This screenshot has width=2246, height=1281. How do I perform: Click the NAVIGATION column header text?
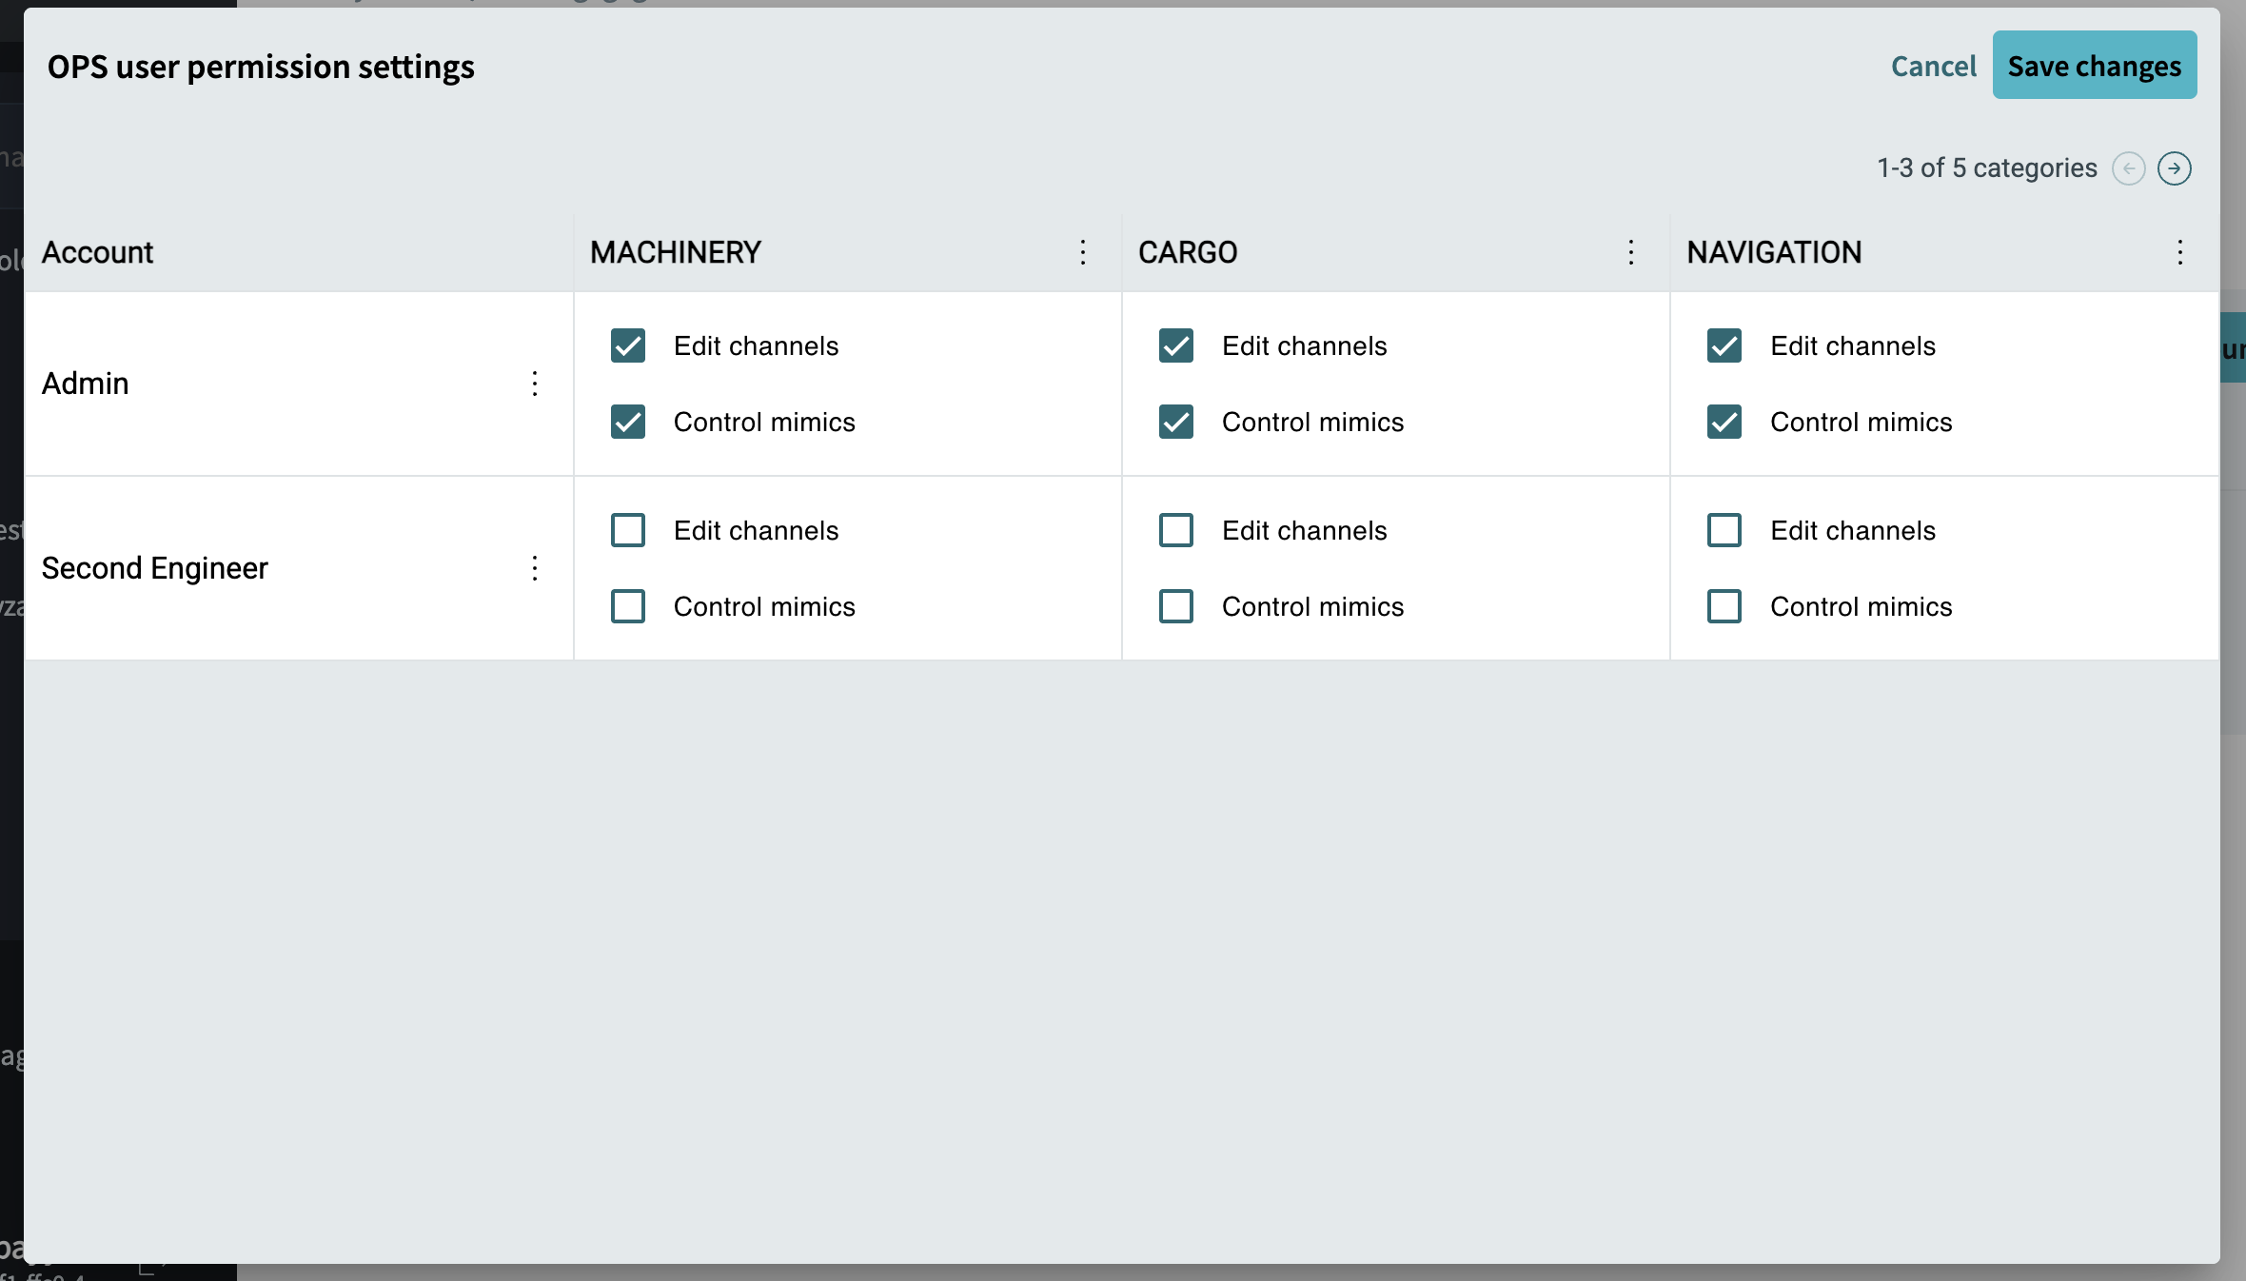[x=1774, y=252]
